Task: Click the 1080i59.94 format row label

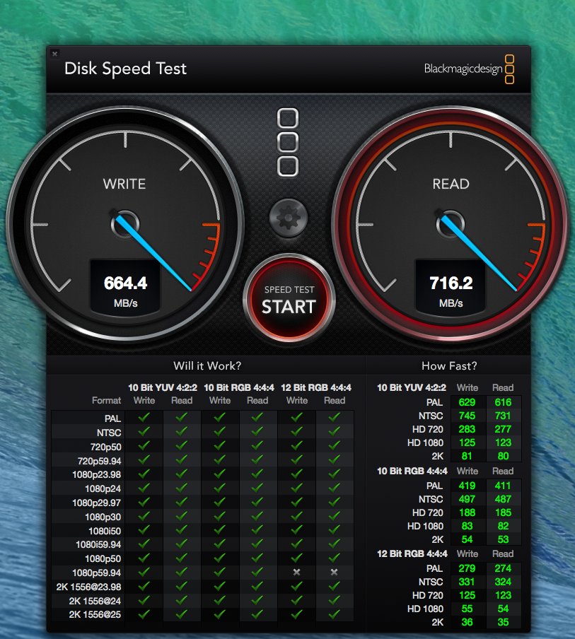Action: pos(98,544)
